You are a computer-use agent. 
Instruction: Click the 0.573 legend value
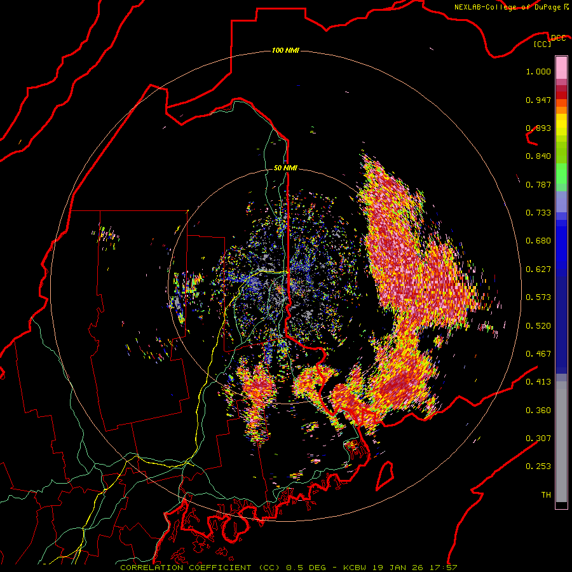click(x=538, y=297)
